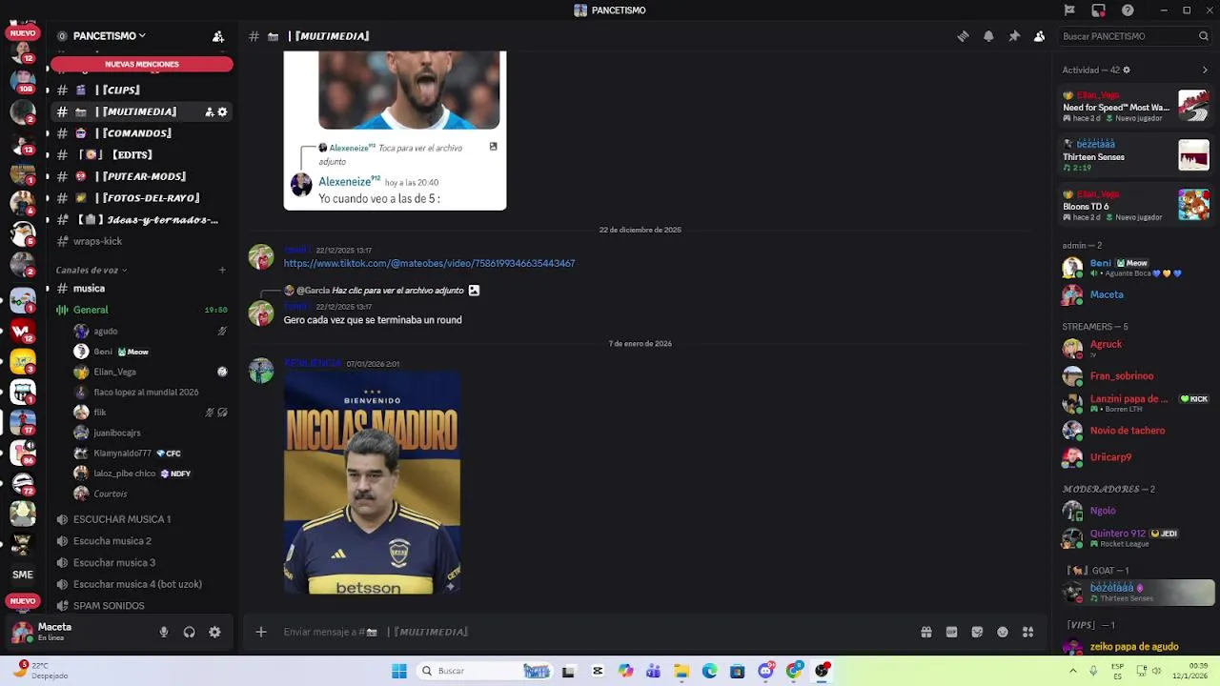Open the sticker picker icon
Screen dimensions: 1220x686
pos(977,632)
